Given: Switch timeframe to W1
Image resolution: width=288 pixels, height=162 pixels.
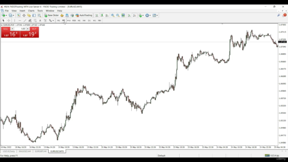Looking at the screenshot, I should (94, 21).
